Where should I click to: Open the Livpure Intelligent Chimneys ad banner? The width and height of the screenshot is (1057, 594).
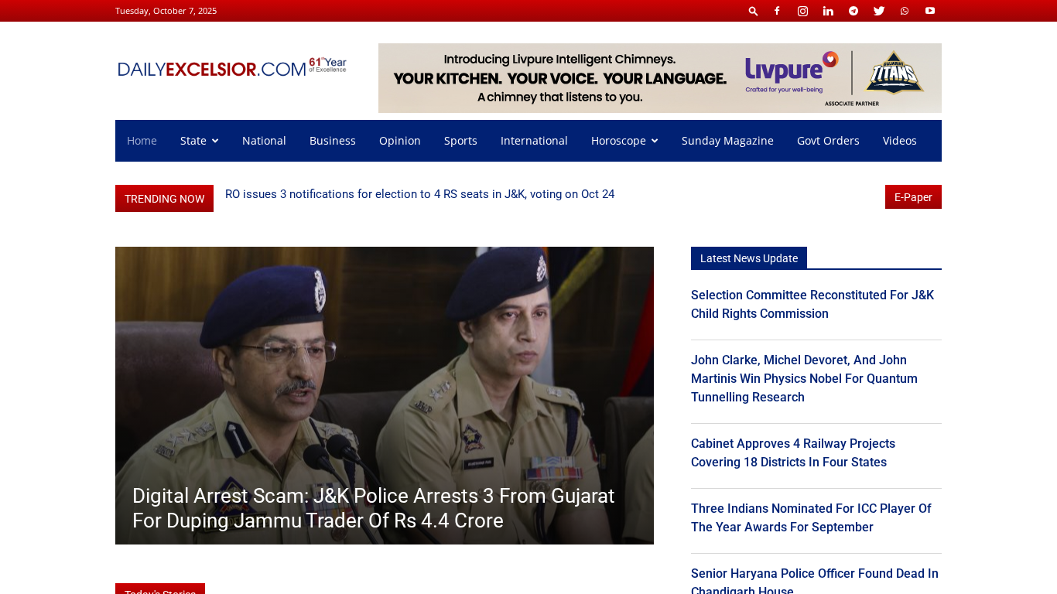[660, 78]
